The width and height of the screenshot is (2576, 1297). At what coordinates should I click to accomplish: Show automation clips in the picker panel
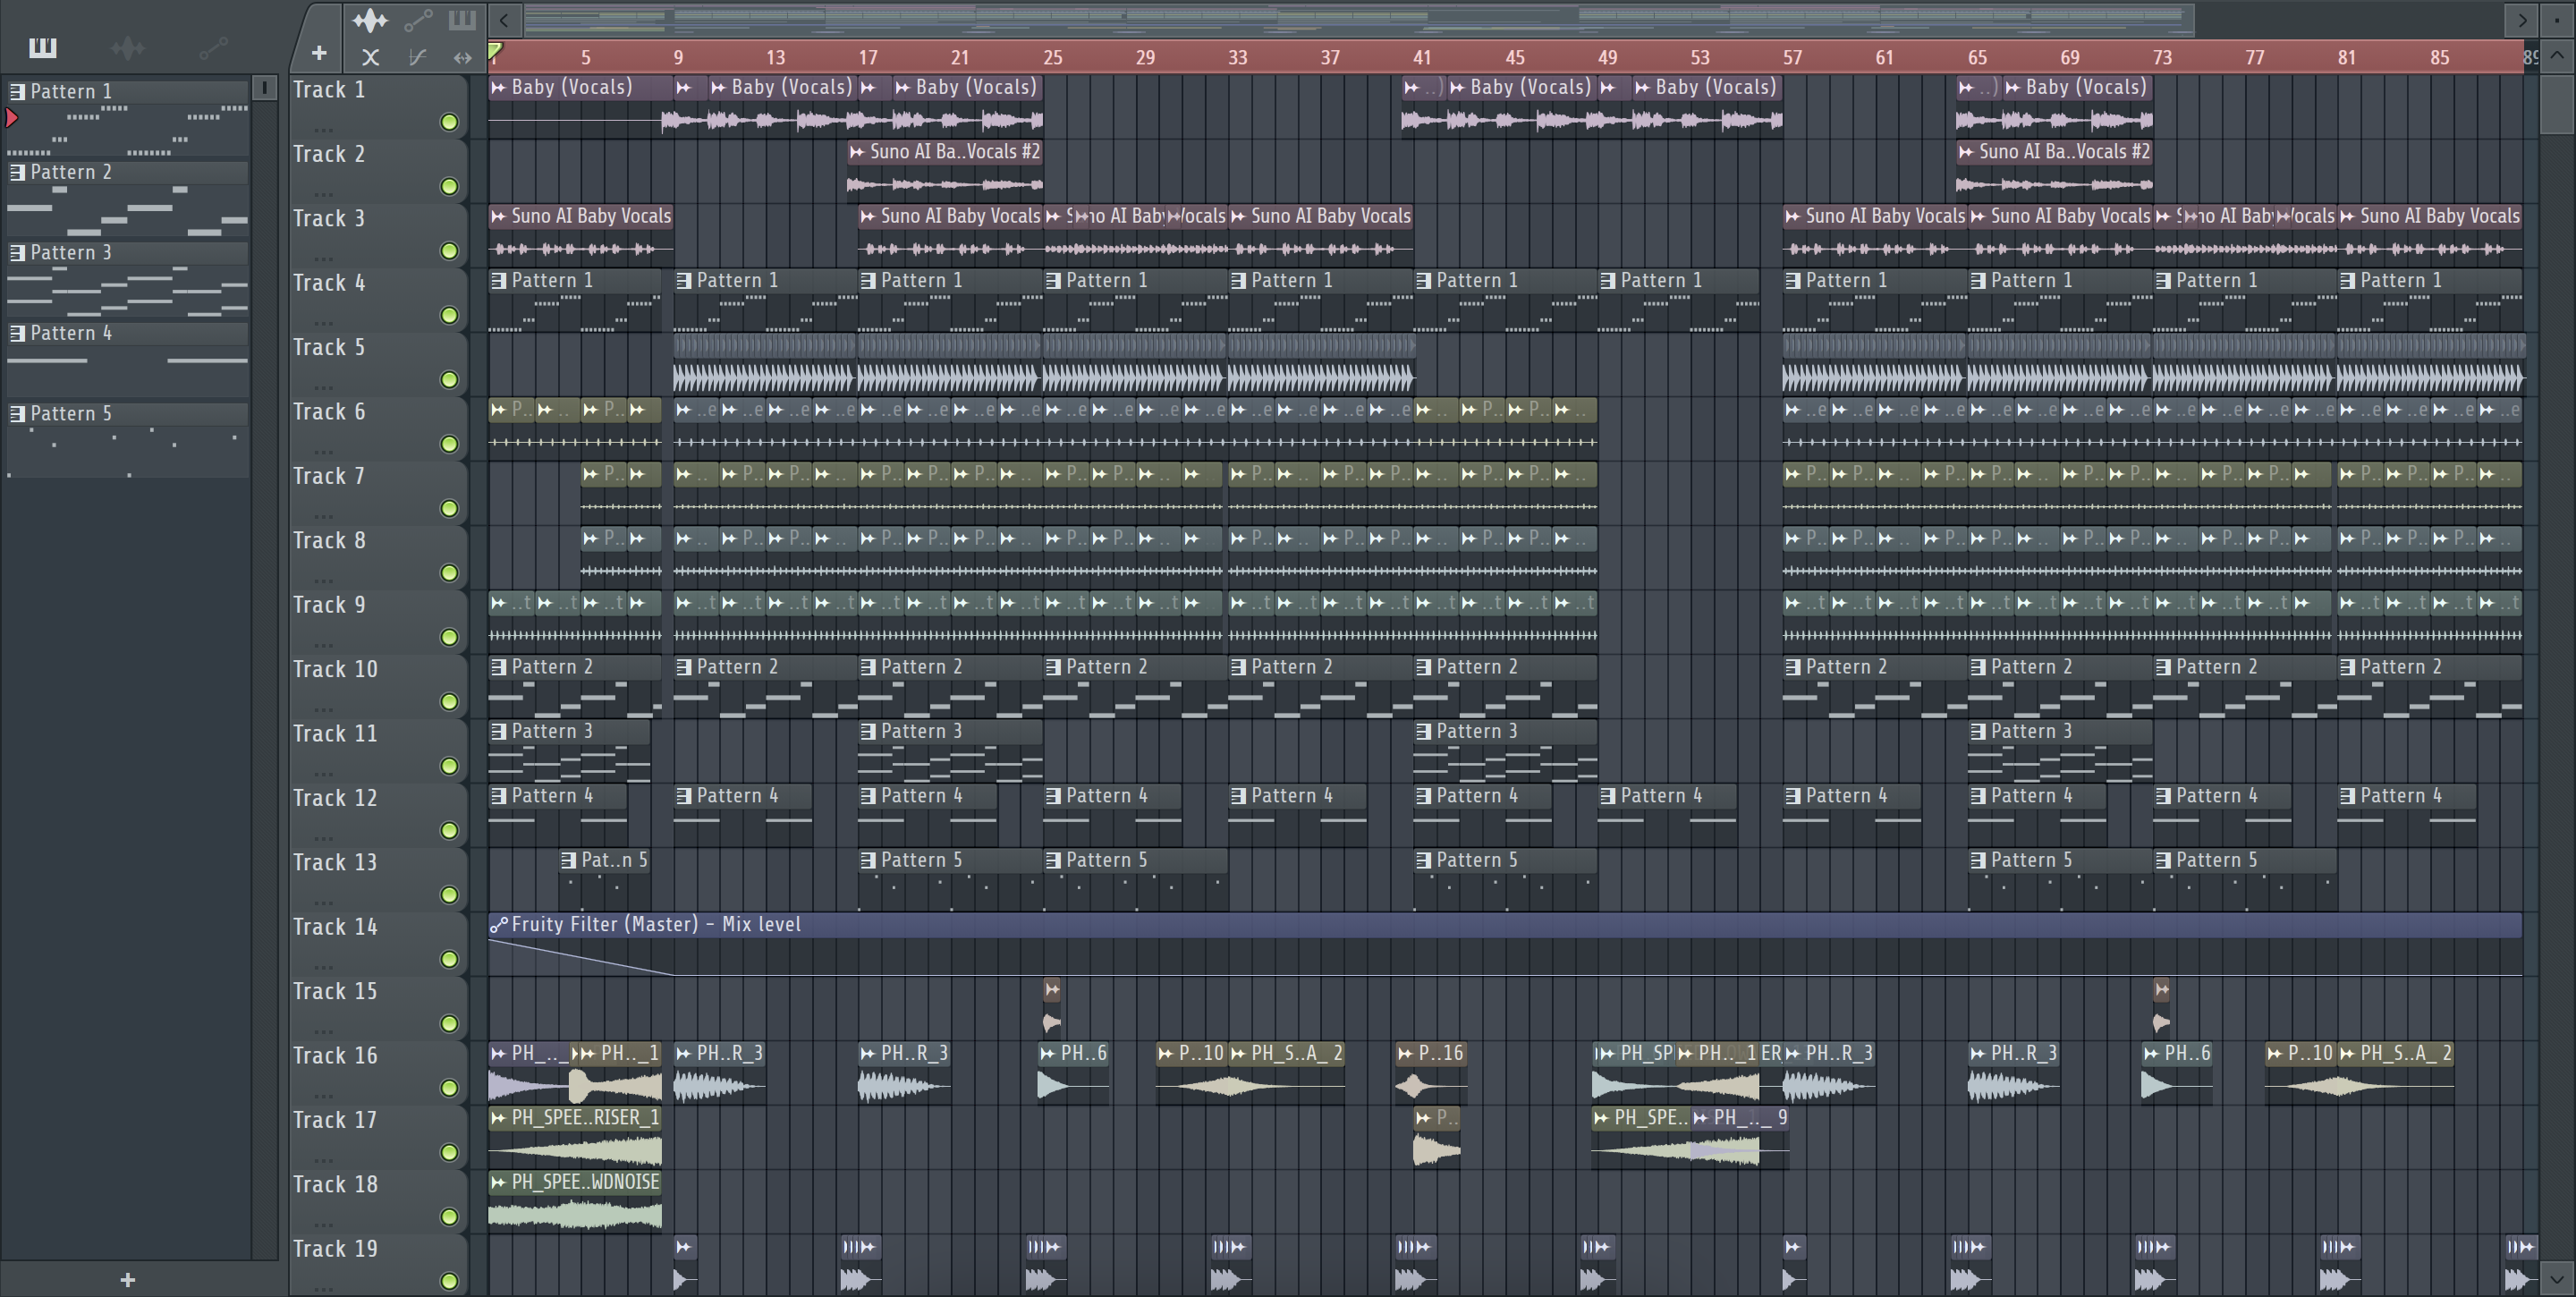(213, 47)
